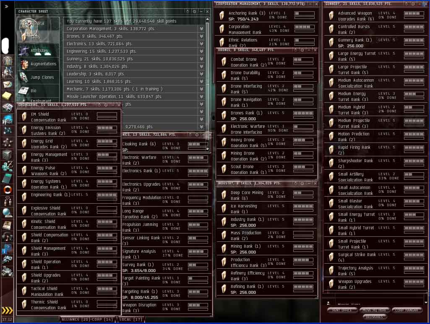Toggle the pin on Character Sheet window
The height and width of the screenshot is (324, 430).
188,11
